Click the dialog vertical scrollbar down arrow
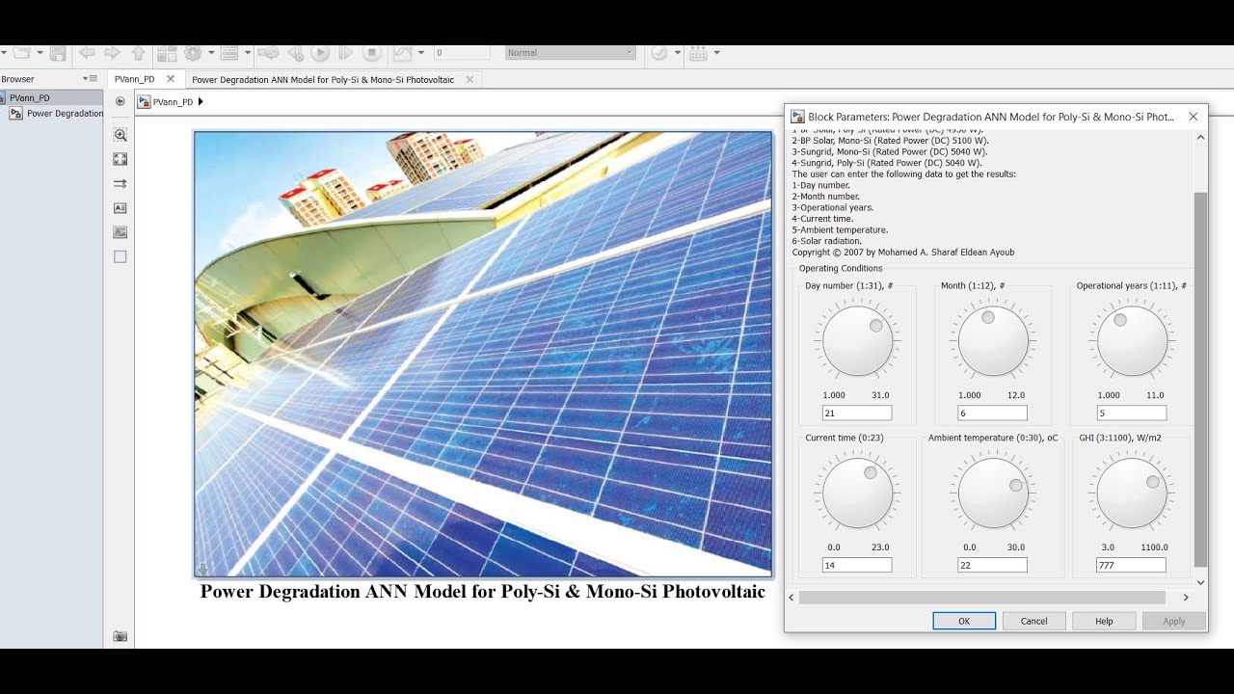Viewport: 1234px width, 694px height. tap(1200, 582)
